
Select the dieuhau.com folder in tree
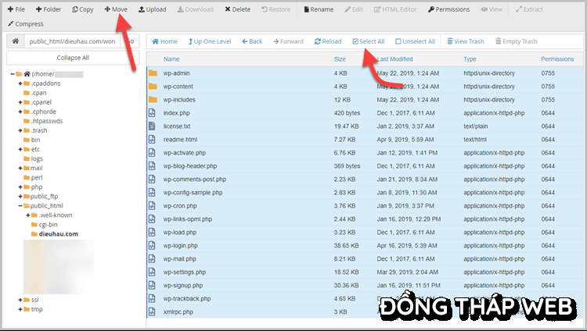pyautogui.click(x=59, y=233)
